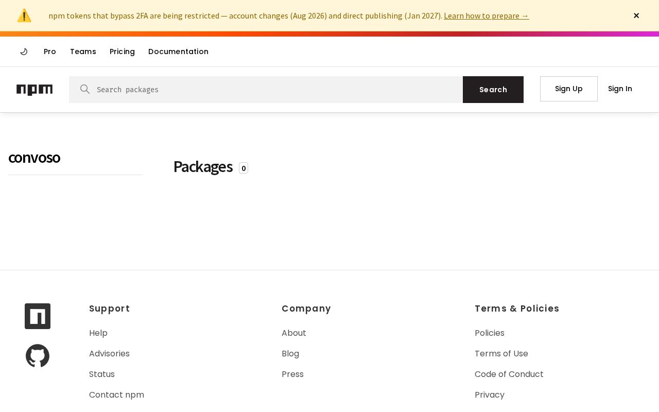Open the Advisories footer link
This screenshot has width=659, height=412.
coord(109,354)
